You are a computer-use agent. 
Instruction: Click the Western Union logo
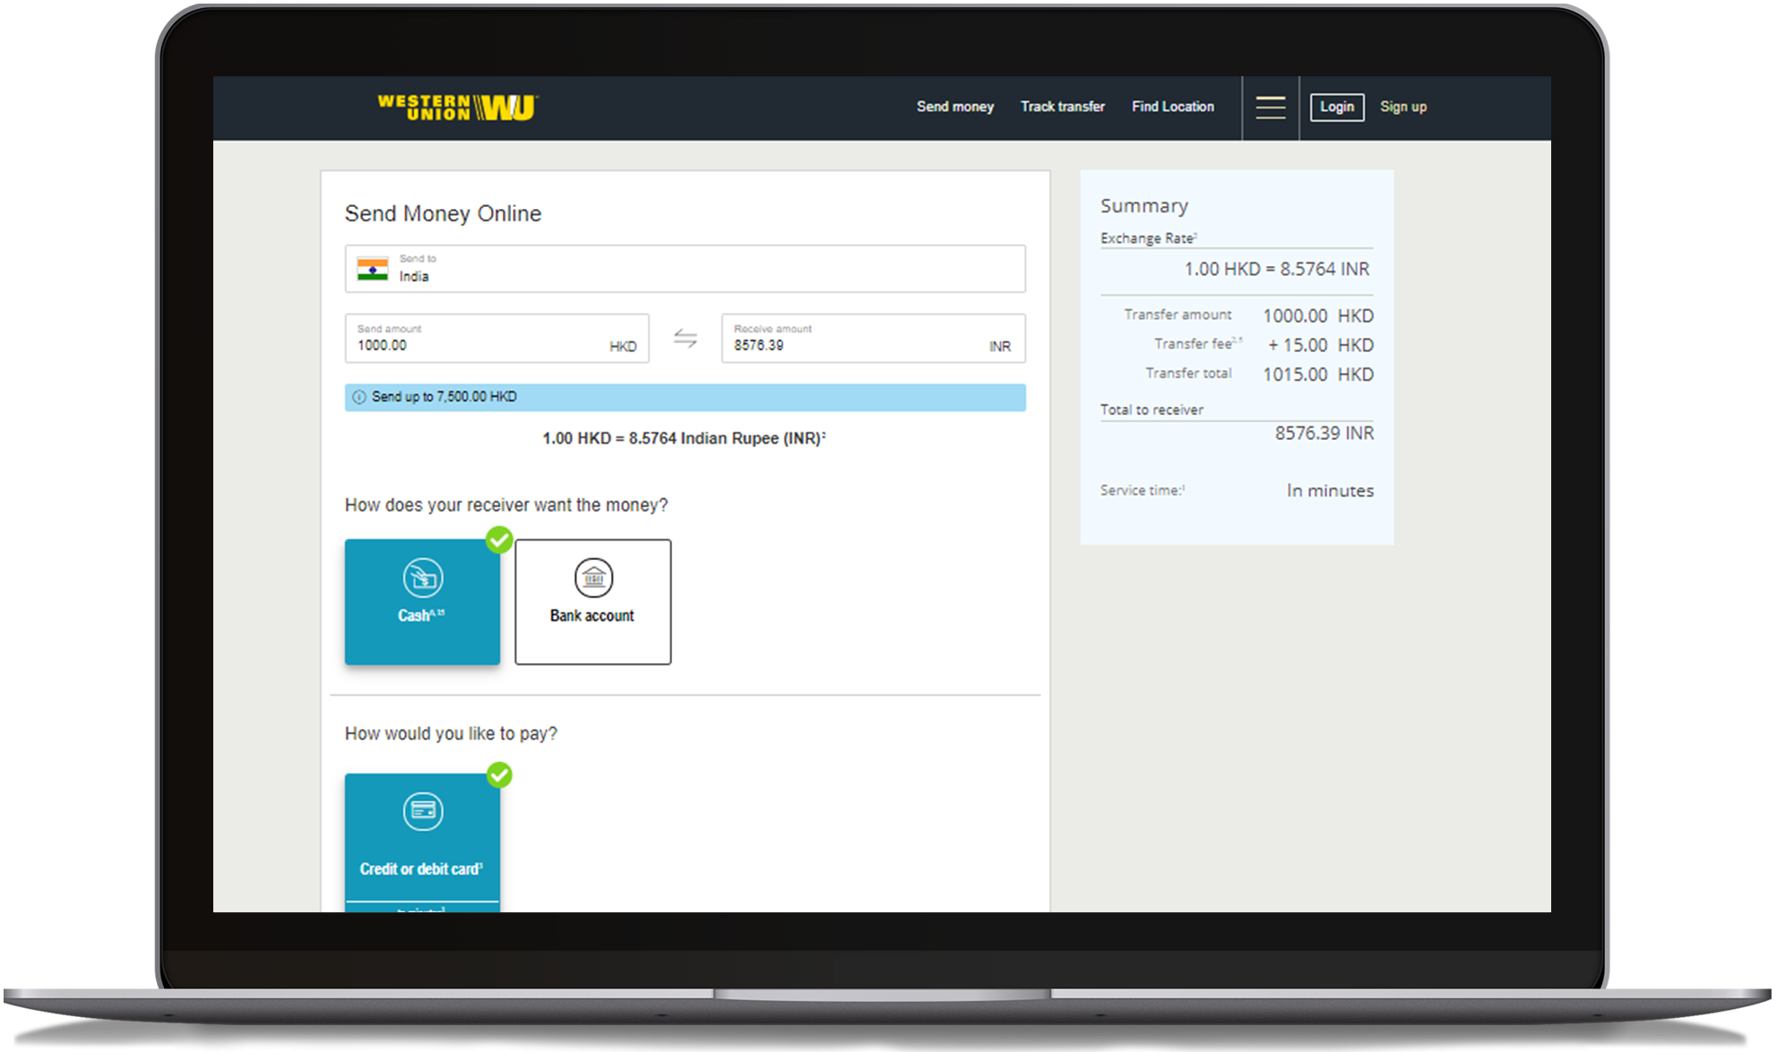(x=457, y=108)
